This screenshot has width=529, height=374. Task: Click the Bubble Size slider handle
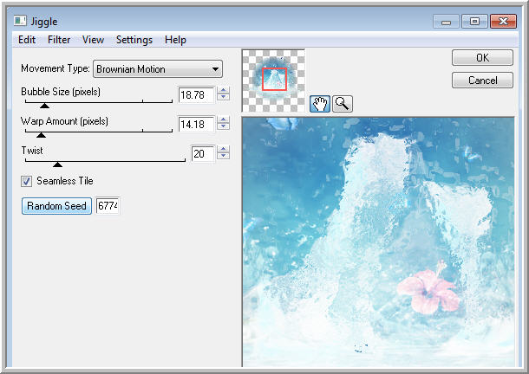pos(44,106)
